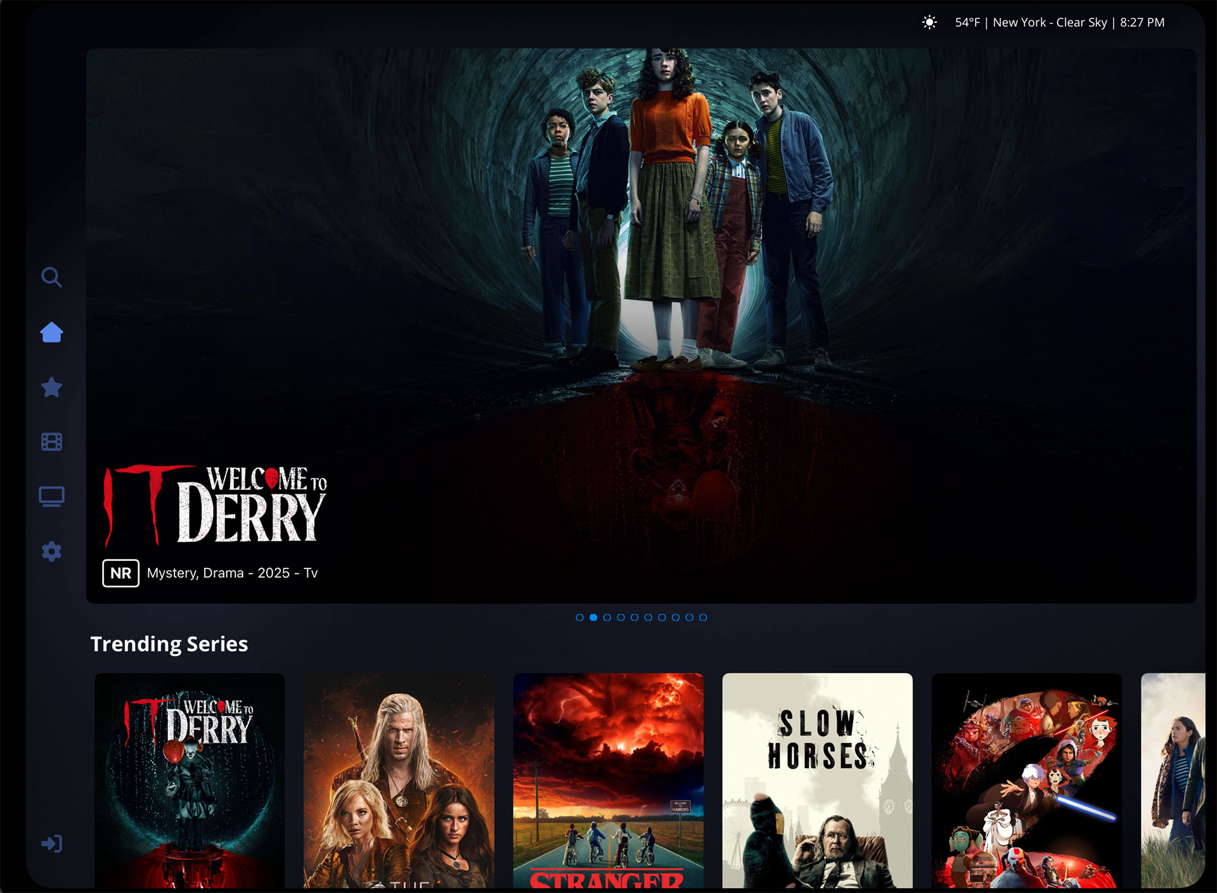This screenshot has height=893, width=1217.
Task: Open the Stranger Things poster
Action: (608, 781)
